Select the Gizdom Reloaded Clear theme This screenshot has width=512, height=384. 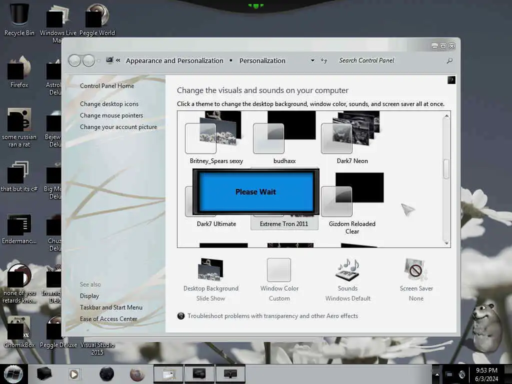click(x=352, y=203)
